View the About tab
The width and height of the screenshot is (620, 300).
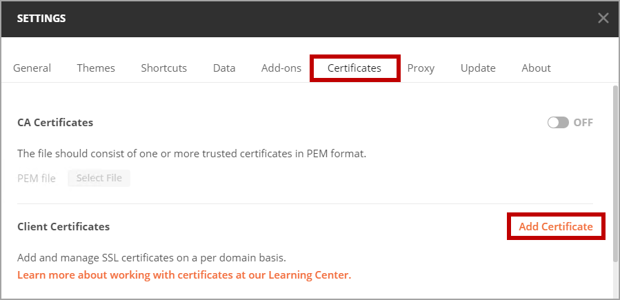click(536, 68)
